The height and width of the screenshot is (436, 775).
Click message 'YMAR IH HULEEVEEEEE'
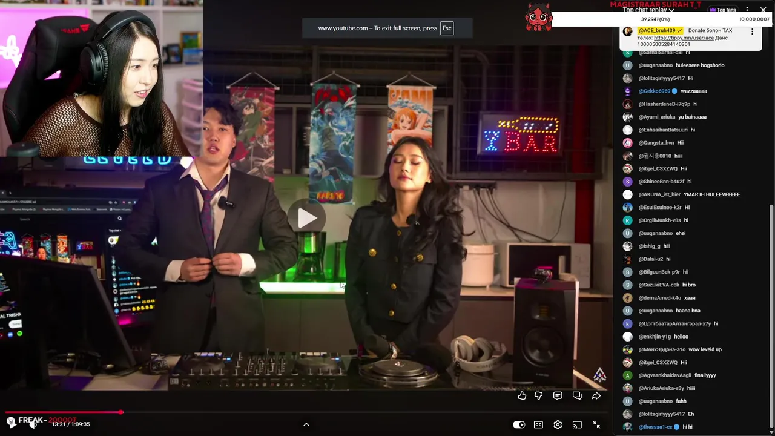711,194
